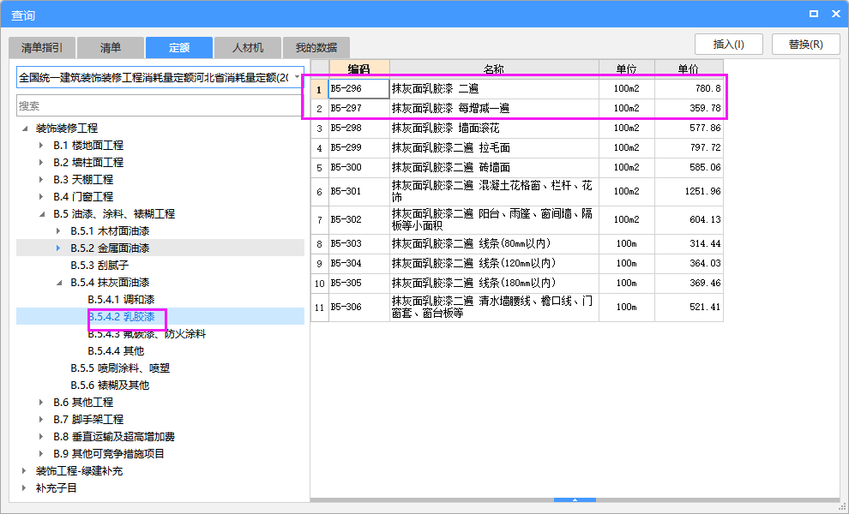Viewport: 849px width, 514px height.
Task: Click price cell 1251.96
Action: (x=689, y=192)
